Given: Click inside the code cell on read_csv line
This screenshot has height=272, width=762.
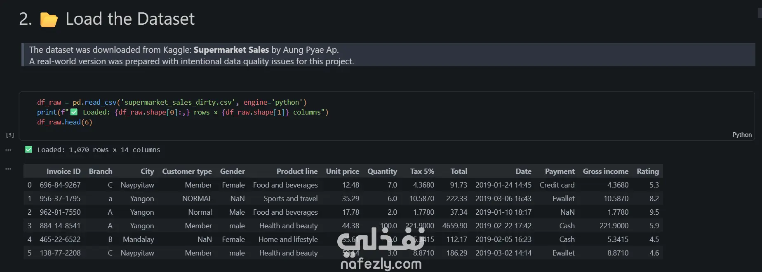Looking at the screenshot, I should [172, 102].
